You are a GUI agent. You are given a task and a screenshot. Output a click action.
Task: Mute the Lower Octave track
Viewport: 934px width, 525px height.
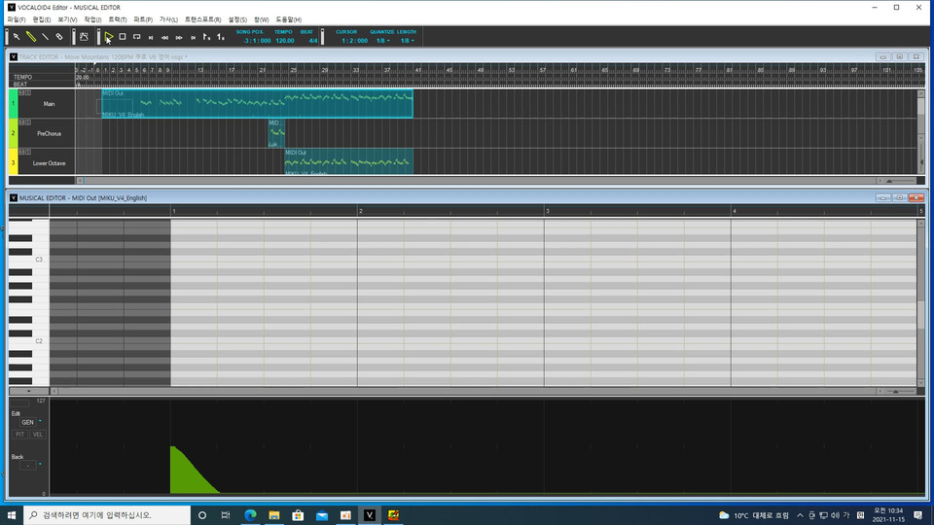[22, 152]
